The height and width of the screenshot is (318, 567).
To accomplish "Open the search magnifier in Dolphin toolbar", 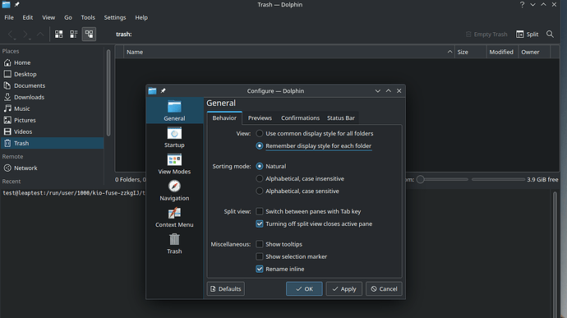I will (550, 34).
